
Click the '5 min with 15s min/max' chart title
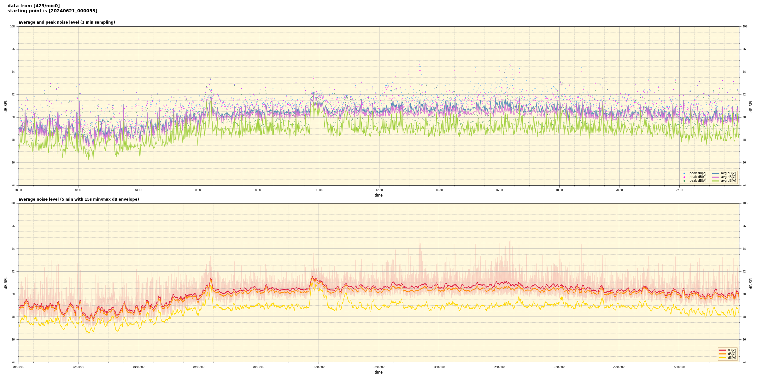point(79,199)
